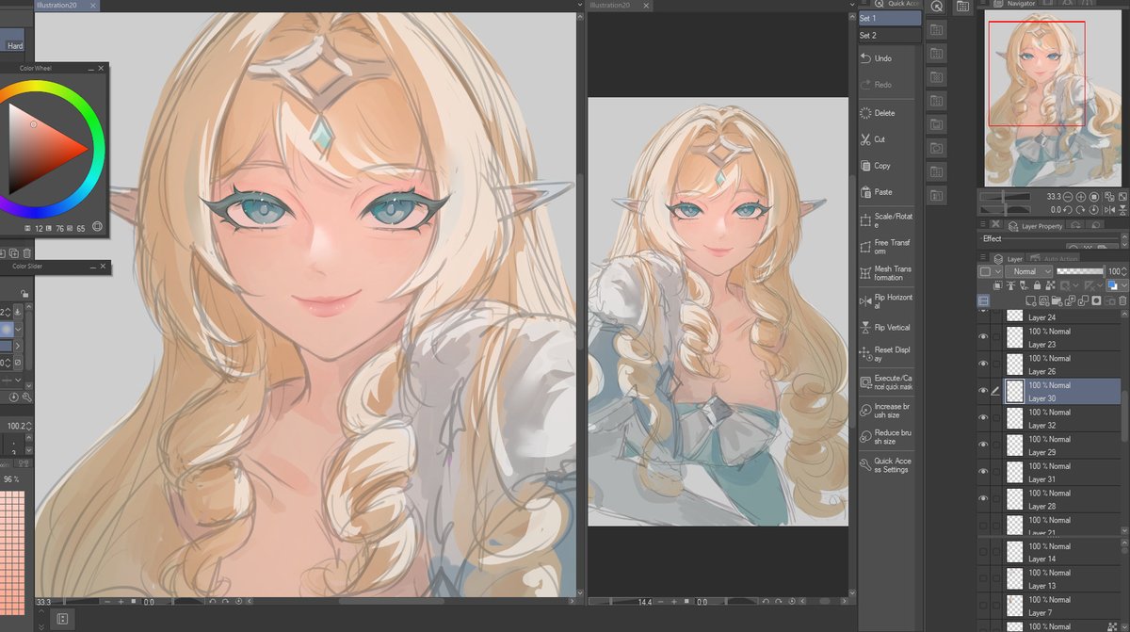The image size is (1130, 632).
Task: Click Layer 30 thumbnail
Action: (1014, 391)
